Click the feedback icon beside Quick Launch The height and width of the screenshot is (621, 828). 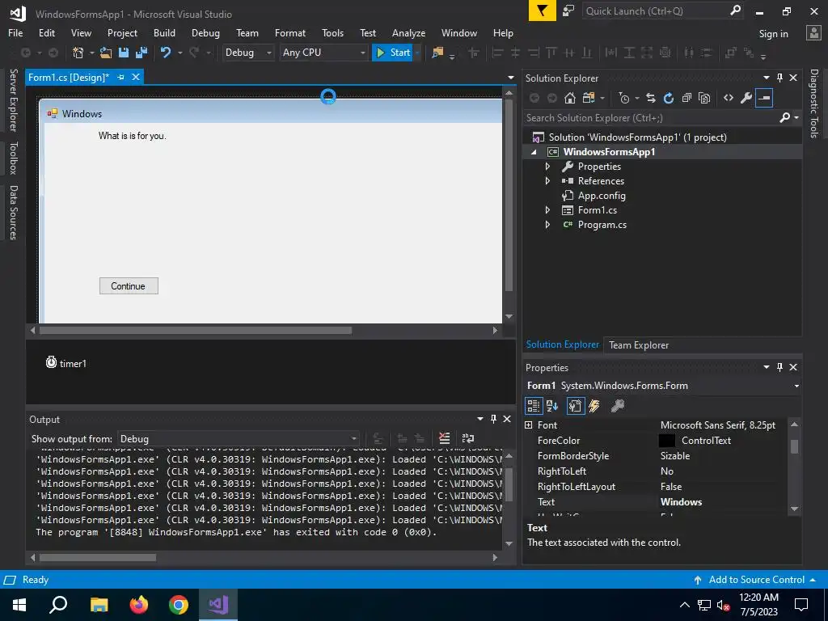click(568, 11)
